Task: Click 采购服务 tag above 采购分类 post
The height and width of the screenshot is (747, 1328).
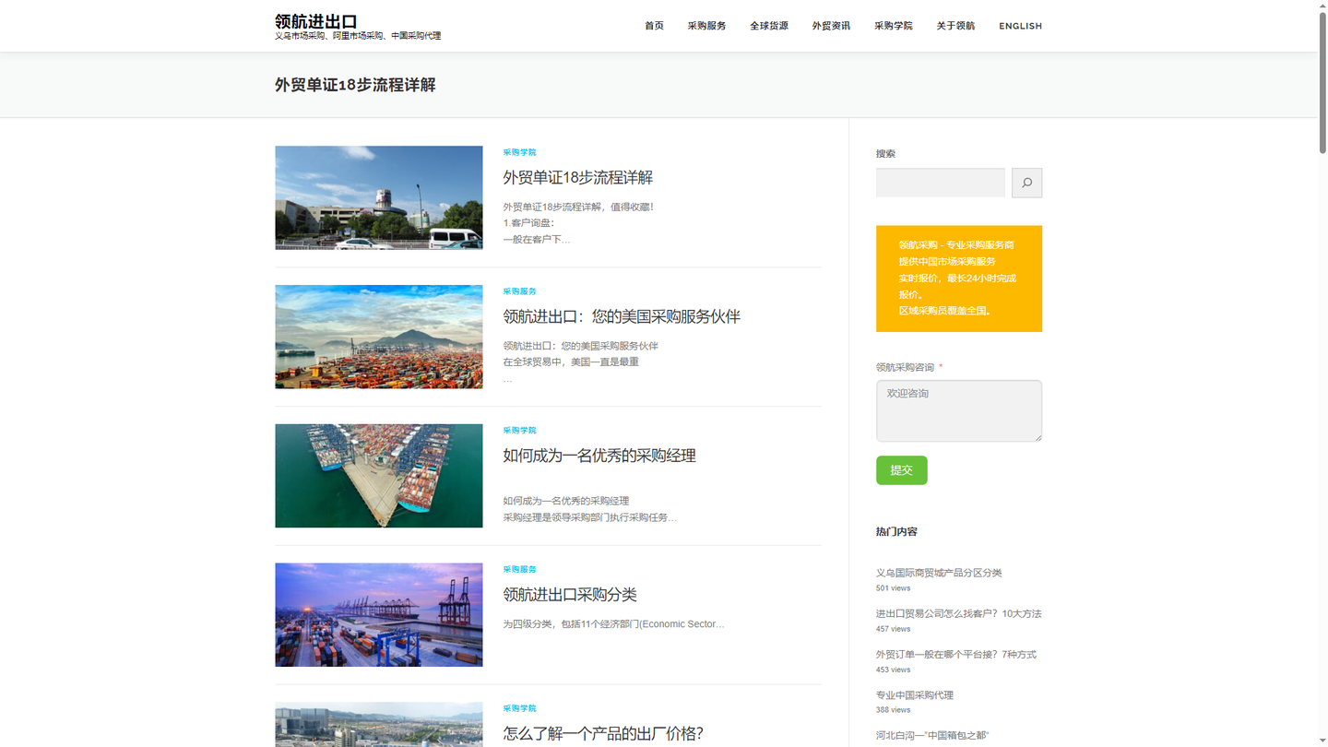Action: click(519, 570)
